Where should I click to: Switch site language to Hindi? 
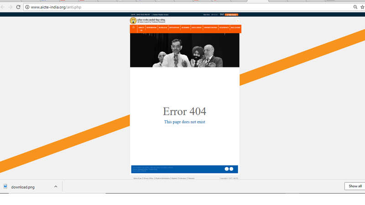222,15
